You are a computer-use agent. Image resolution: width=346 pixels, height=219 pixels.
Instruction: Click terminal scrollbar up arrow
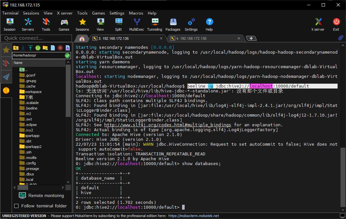coord(343,46)
